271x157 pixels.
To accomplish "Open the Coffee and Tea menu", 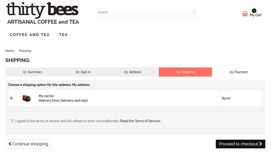I will tap(30, 35).
